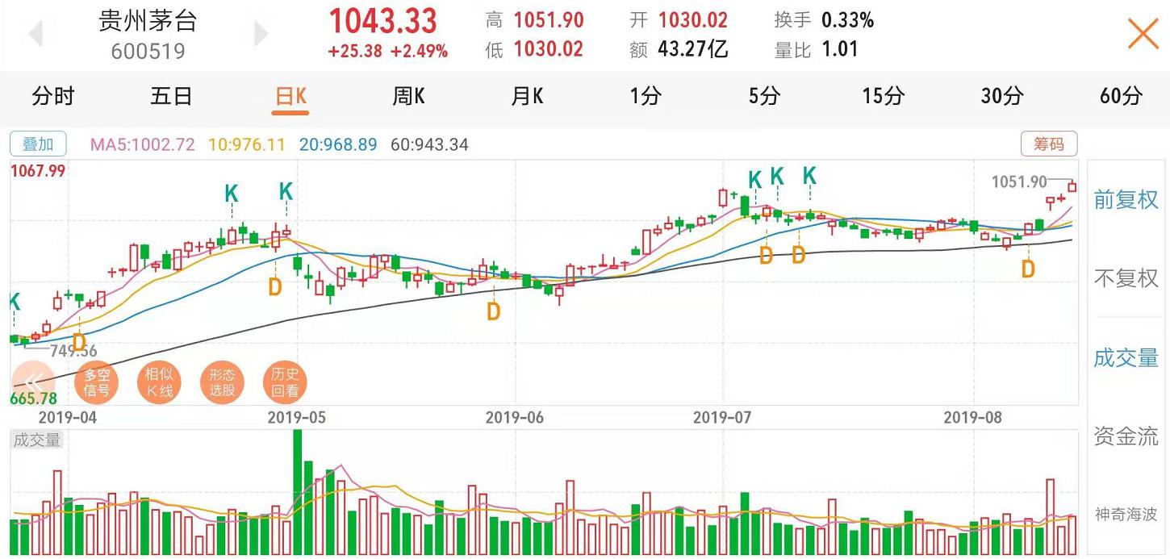This screenshot has width=1170, height=559.
Task: Click the turnover value 43.27亿
Action: [693, 49]
